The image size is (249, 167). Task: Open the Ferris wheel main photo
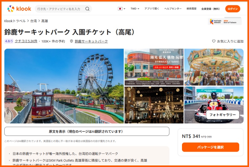coord(64,86)
